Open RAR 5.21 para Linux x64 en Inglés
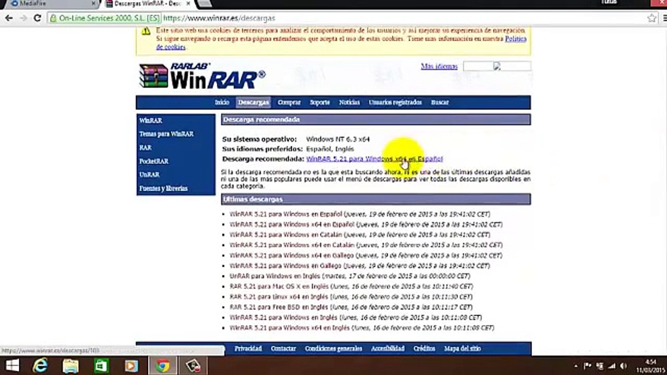This screenshot has width=667, height=375. tap(279, 297)
